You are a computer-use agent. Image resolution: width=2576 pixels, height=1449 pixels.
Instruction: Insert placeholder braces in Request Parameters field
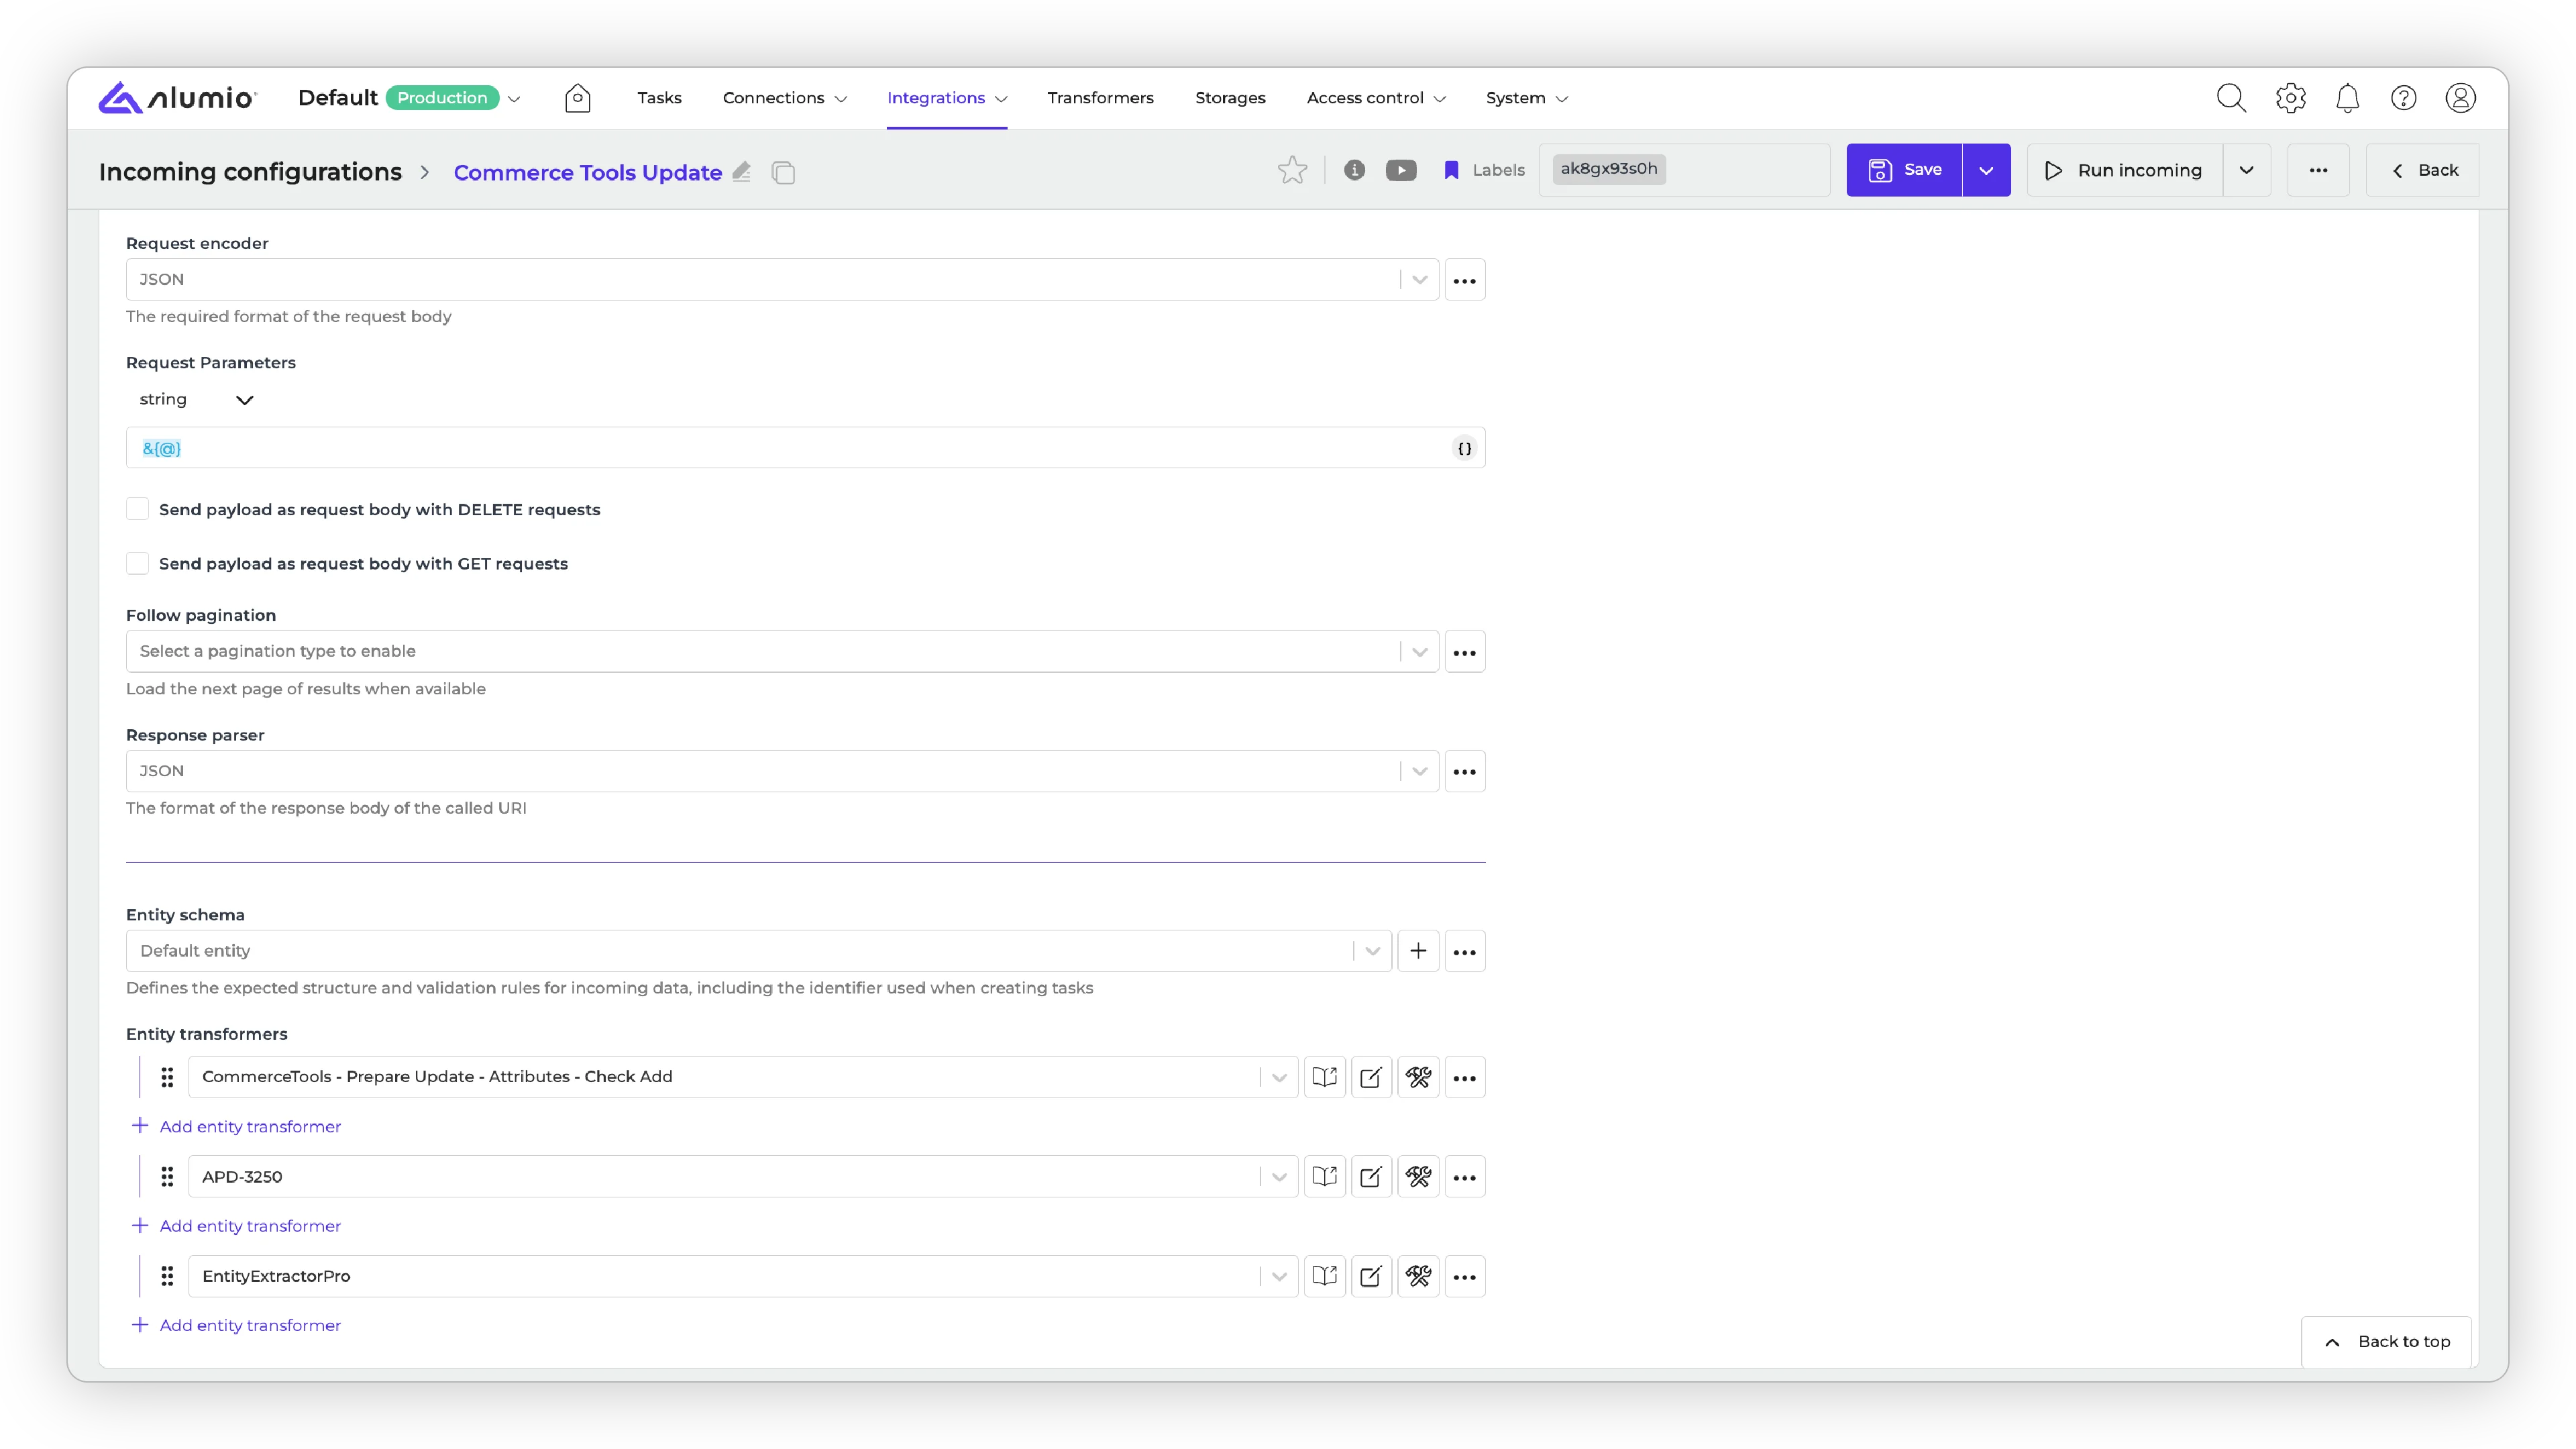coord(1464,448)
